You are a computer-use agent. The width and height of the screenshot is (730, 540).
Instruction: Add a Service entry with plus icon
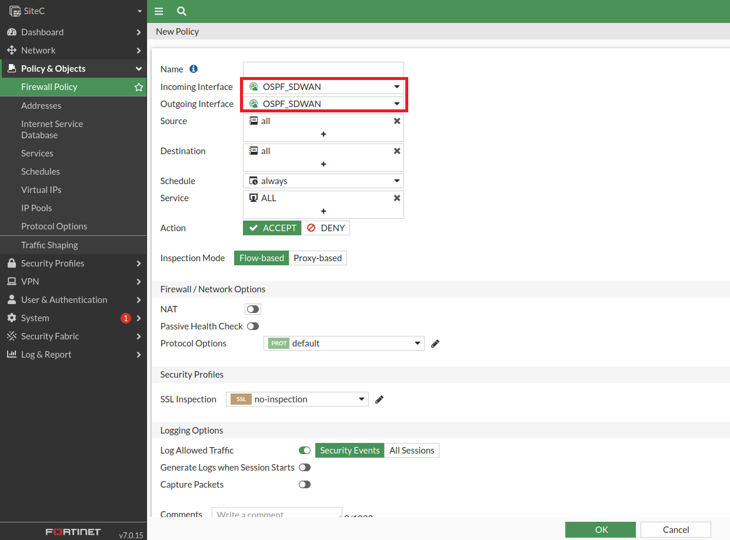point(324,211)
